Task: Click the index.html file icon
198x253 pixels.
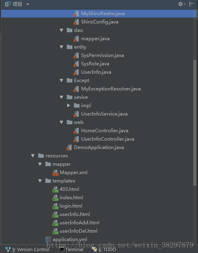Action: pos(55,198)
